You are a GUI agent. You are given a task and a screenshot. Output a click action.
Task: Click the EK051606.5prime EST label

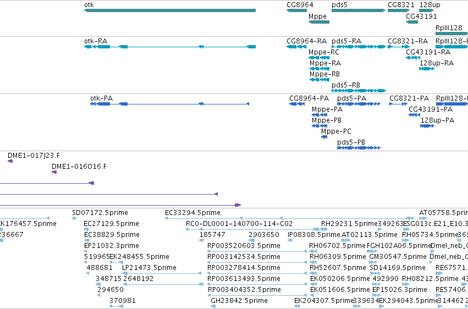coord(340,290)
